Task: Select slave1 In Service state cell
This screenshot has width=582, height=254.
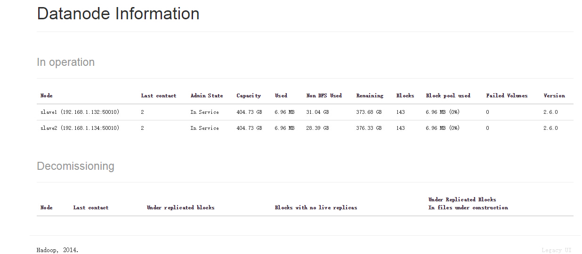Action: click(205, 112)
